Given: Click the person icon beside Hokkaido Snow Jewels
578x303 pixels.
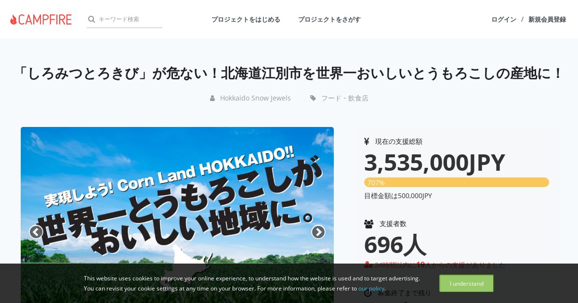Looking at the screenshot, I should coord(212,98).
